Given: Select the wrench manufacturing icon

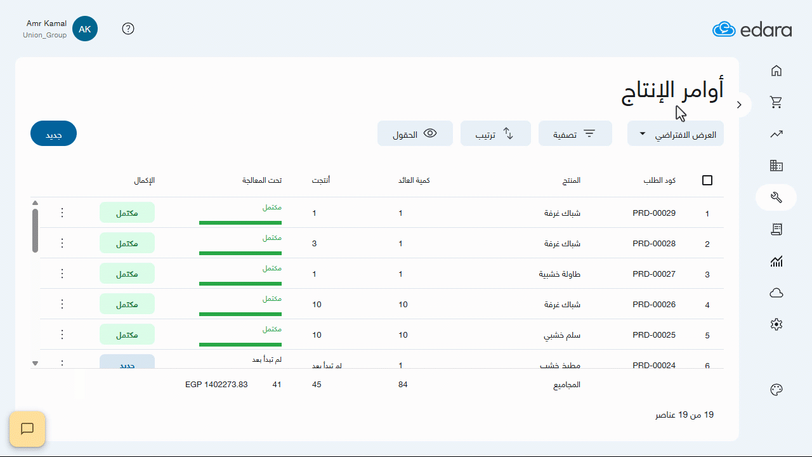Looking at the screenshot, I should coord(776,197).
